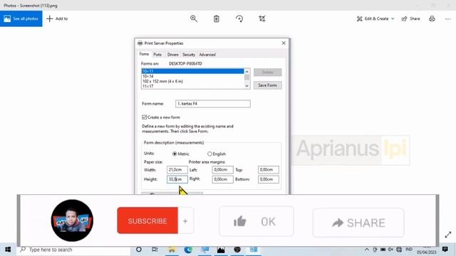
Task: Click the fullscreen expand arrows icon
Action: (448, 235)
